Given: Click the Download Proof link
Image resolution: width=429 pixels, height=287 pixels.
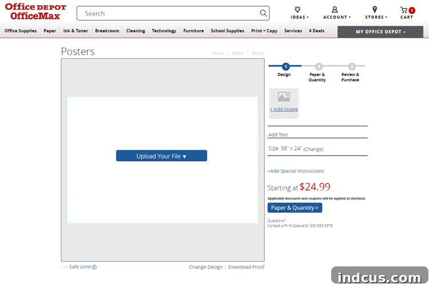Looking at the screenshot, I should coord(246,267).
